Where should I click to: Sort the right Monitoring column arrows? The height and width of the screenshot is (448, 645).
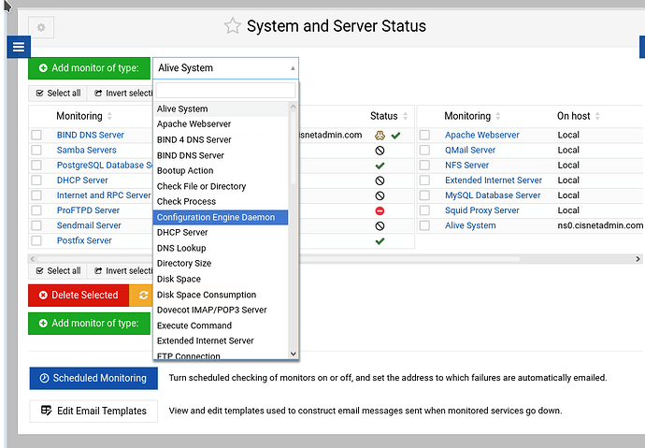(x=497, y=116)
